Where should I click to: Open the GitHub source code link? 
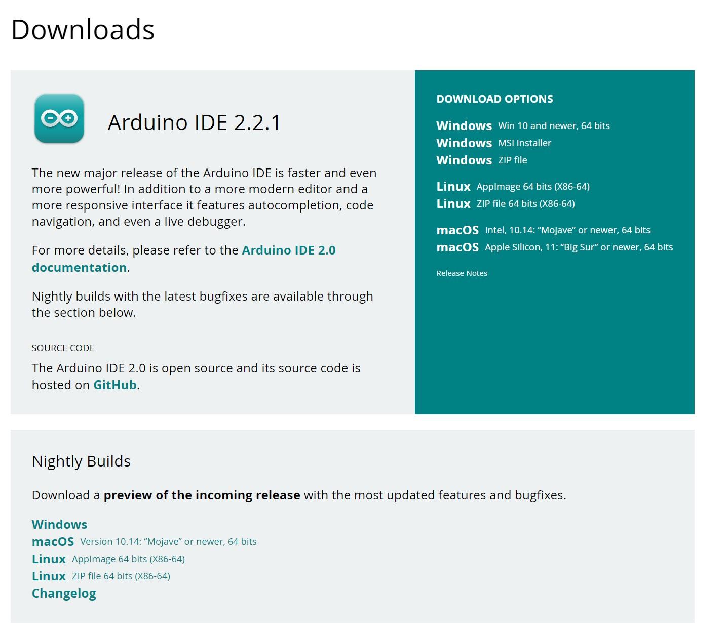(x=115, y=385)
